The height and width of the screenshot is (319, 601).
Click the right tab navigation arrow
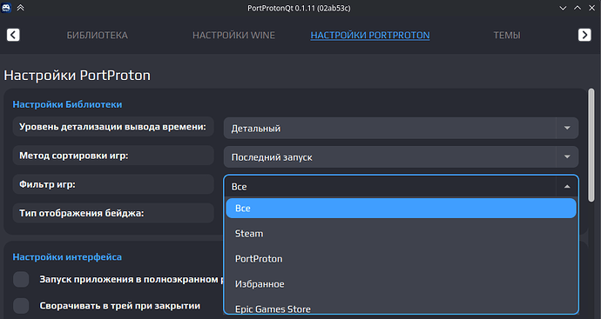point(584,35)
